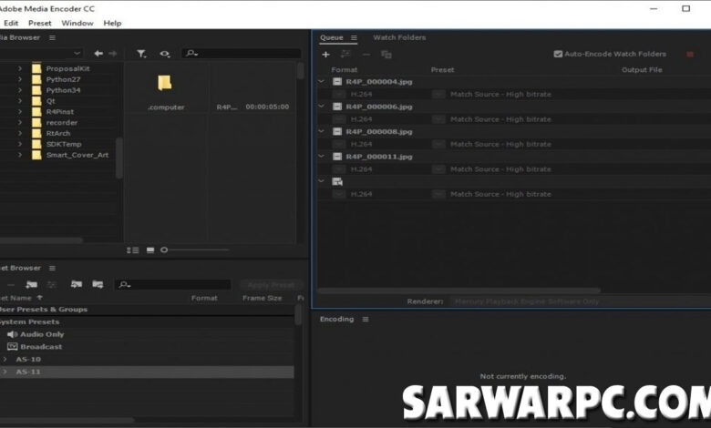This screenshot has height=428, width=711.
Task: Select the SDKTemp folder
Action: 64,144
